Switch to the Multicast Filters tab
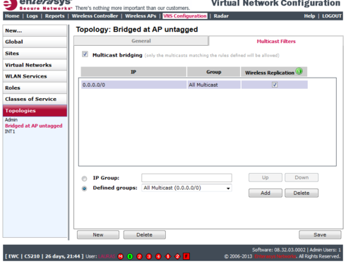The width and height of the screenshot is (346, 264). [x=276, y=41]
